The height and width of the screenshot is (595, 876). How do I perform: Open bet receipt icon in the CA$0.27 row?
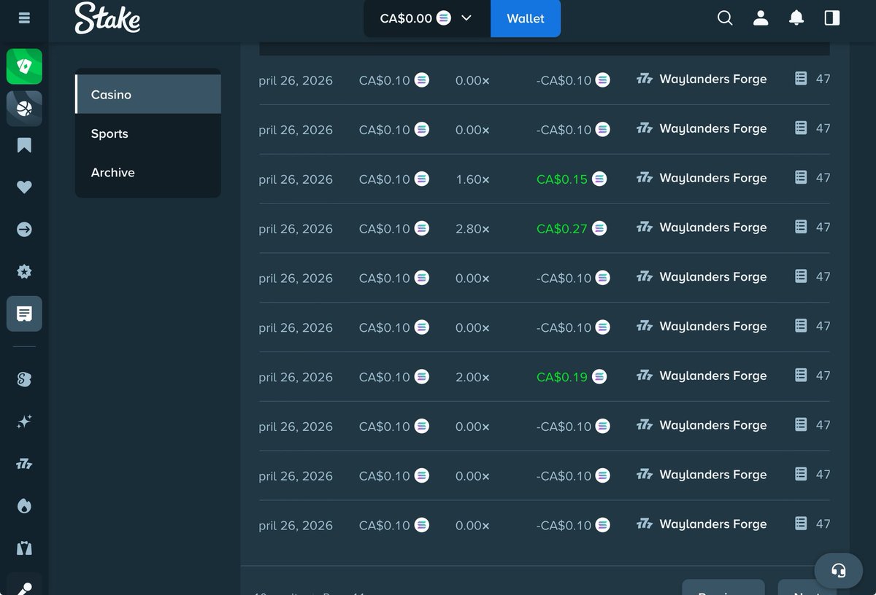pyautogui.click(x=801, y=227)
